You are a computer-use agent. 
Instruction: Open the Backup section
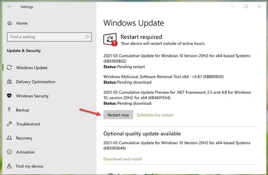point(23,110)
